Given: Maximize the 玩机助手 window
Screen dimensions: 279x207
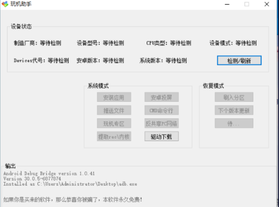Looking at the screenshot, I should (x=247, y=4).
